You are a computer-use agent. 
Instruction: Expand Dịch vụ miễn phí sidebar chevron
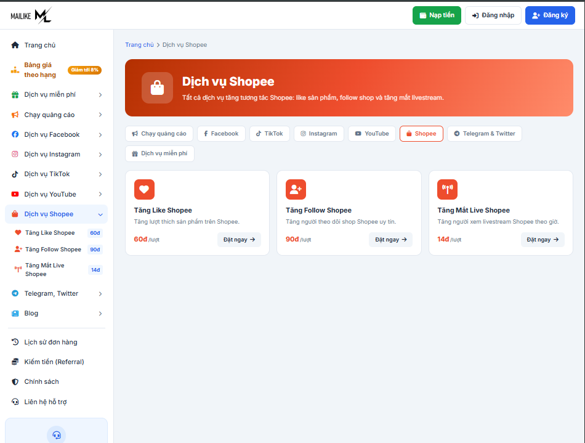pos(100,95)
